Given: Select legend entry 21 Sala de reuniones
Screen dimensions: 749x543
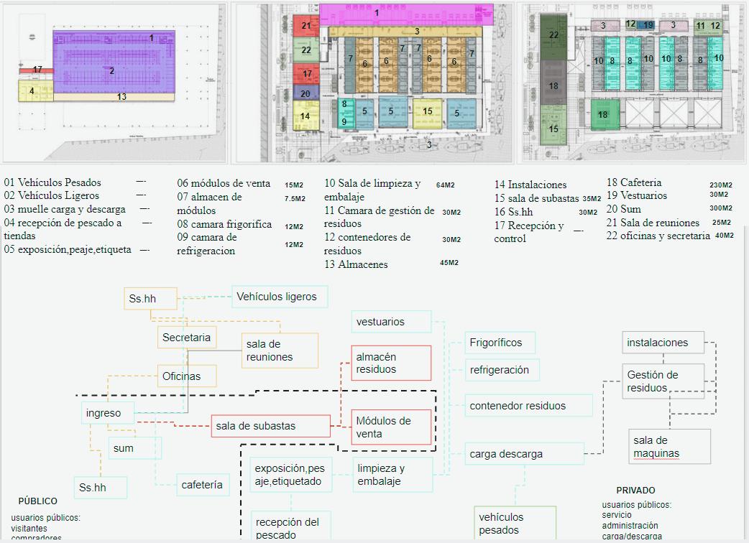Looking at the screenshot, I should tap(653, 223).
